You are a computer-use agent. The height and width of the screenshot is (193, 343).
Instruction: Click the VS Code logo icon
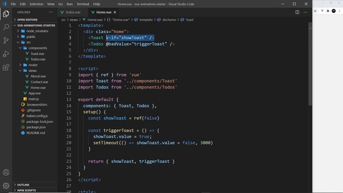click(x=4, y=4)
